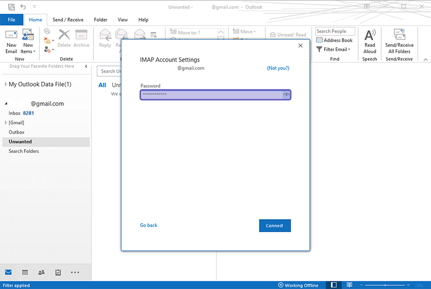
Task: Open the Junk email dropdown icon
Action: coord(49,50)
